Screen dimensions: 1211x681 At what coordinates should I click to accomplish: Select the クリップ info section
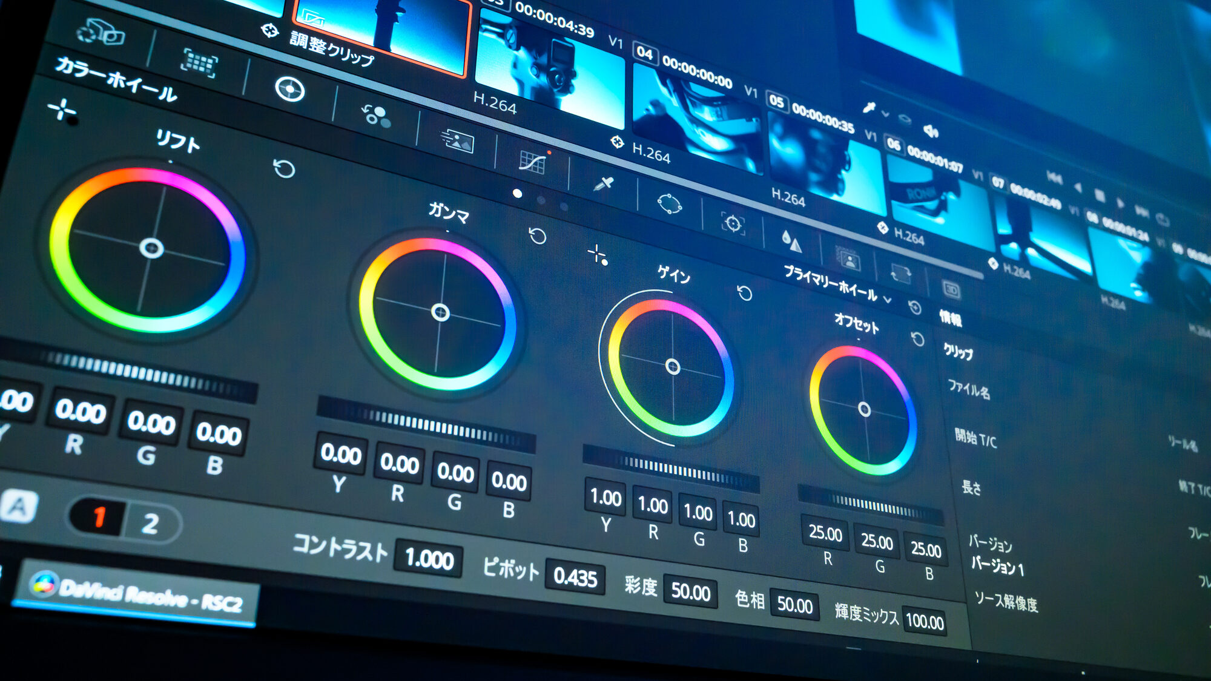click(x=958, y=350)
